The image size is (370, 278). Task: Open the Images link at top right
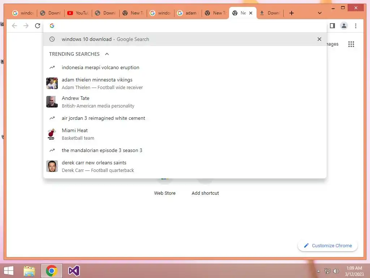332,44
